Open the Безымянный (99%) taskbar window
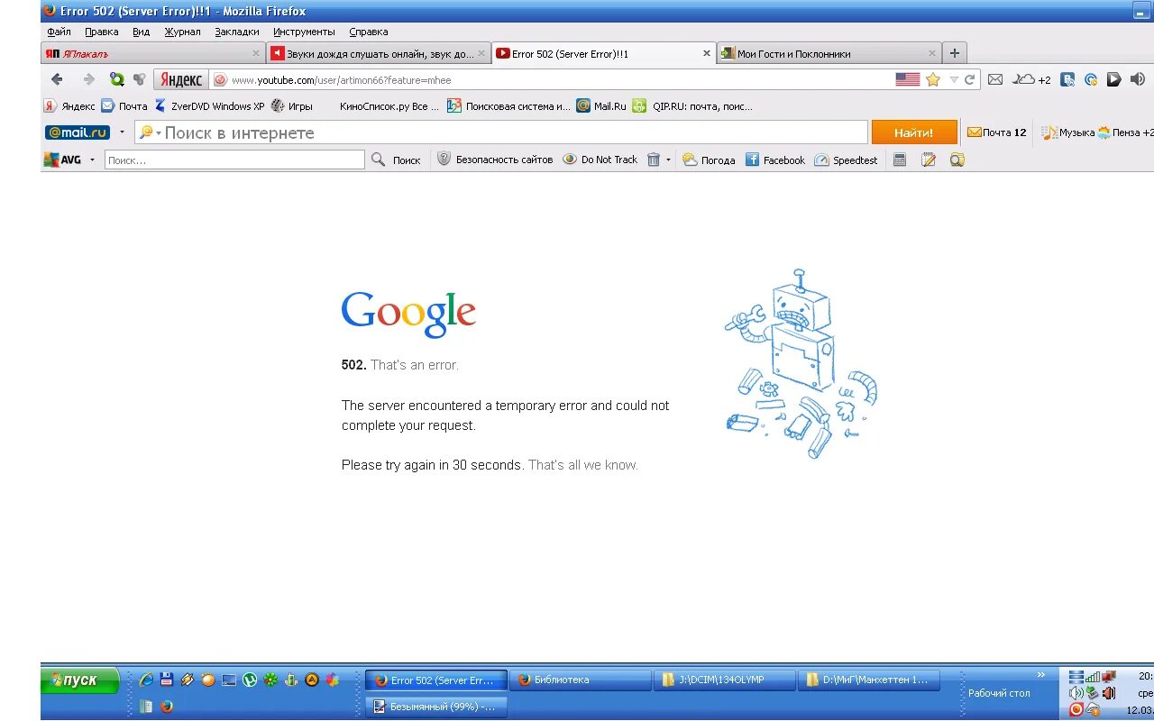This screenshot has height=721, width=1154. [436, 707]
